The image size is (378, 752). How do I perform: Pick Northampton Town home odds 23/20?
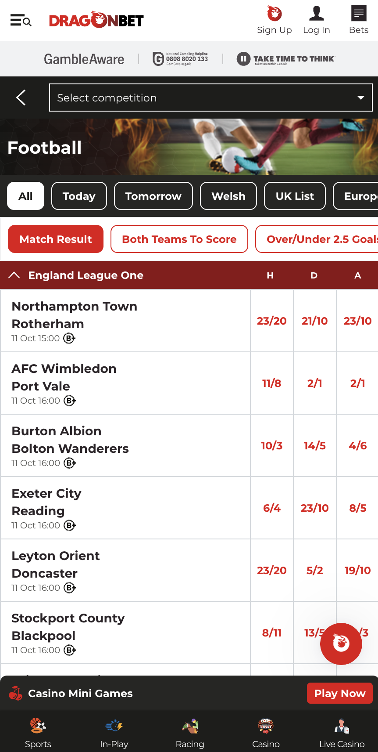[271, 321]
